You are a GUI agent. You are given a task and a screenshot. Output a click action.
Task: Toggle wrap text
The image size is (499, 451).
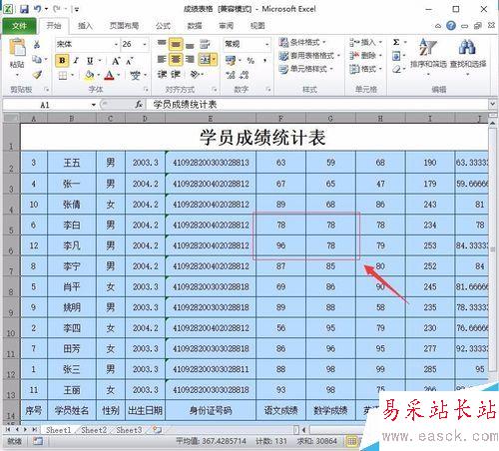[x=205, y=44]
